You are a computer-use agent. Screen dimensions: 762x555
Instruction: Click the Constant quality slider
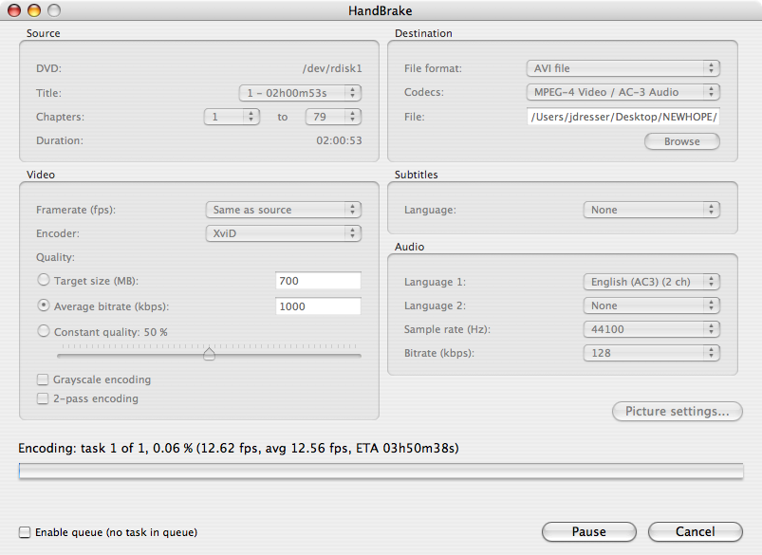click(x=209, y=354)
